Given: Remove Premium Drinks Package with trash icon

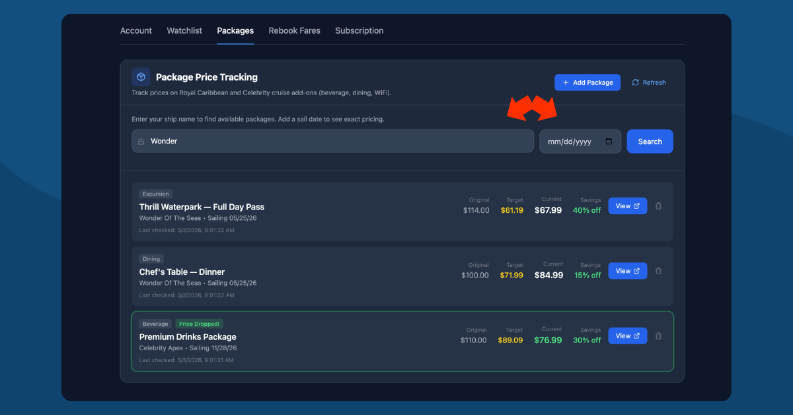Looking at the screenshot, I should coord(658,336).
